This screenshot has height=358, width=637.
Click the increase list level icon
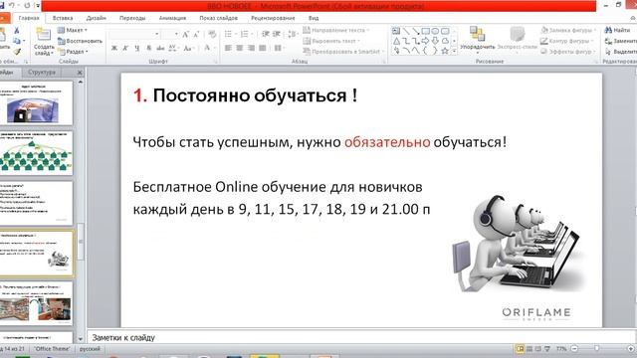pyautogui.click(x=277, y=34)
